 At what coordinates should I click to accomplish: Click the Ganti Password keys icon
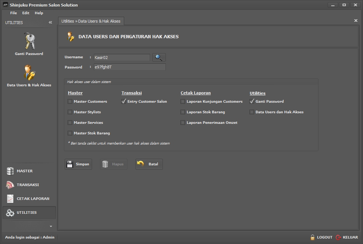pos(29,41)
